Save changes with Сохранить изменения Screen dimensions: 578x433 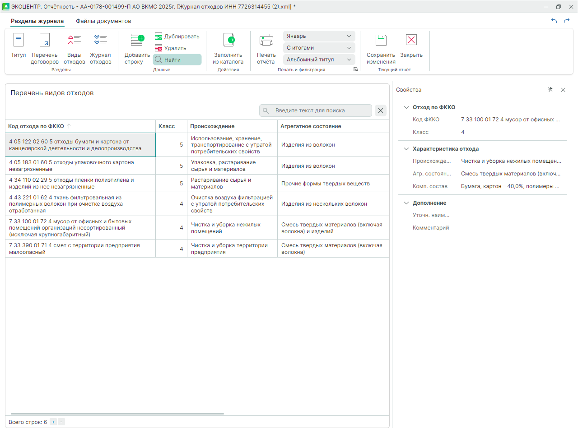point(381,49)
